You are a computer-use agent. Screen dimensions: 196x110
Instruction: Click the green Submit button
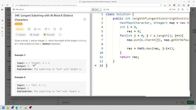(x=190, y=103)
